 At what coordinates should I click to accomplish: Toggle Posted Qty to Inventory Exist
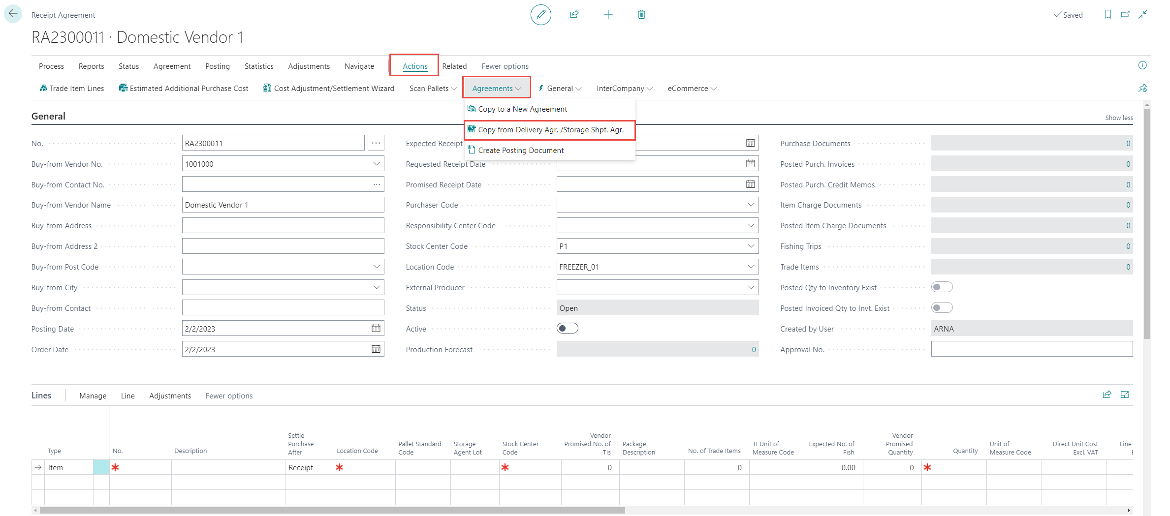942,287
